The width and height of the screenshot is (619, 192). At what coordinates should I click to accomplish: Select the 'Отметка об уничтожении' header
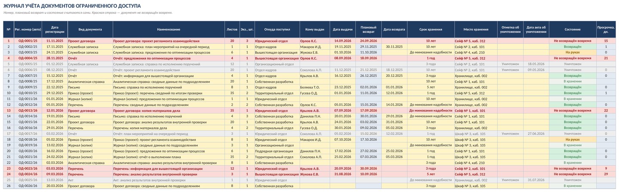click(510, 30)
